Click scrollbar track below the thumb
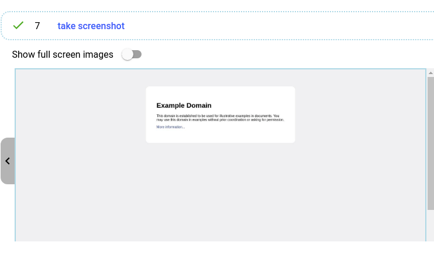The width and height of the screenshot is (434, 270). 430,226
